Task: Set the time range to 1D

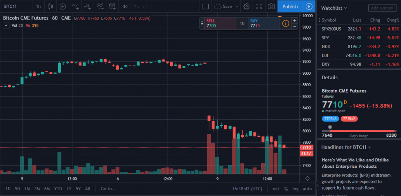Action: (8, 189)
